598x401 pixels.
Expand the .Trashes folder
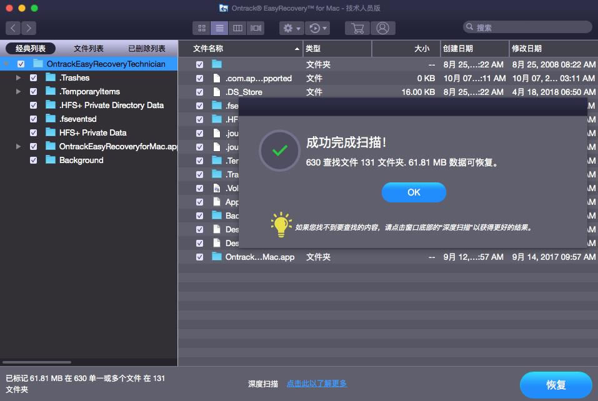(x=18, y=77)
